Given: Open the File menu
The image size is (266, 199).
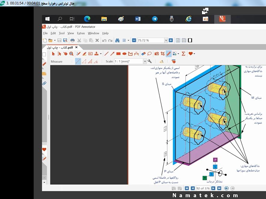Looking at the screenshot, I should [x=45, y=33].
